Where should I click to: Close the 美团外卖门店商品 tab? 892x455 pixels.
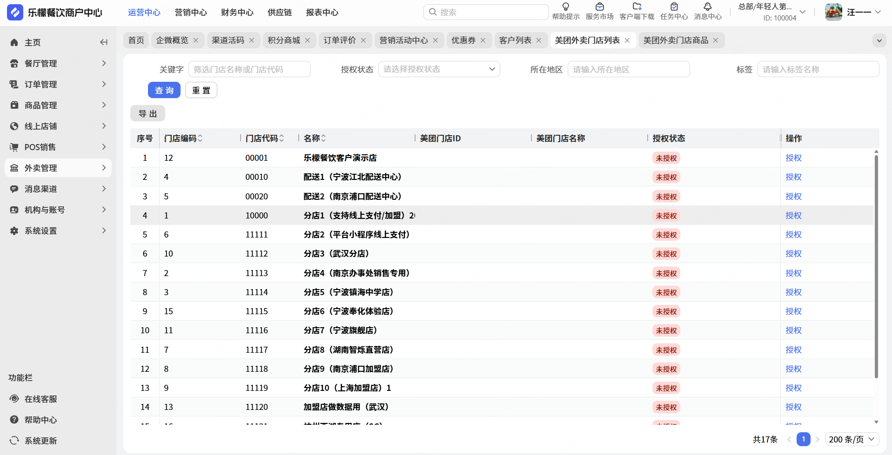point(716,40)
